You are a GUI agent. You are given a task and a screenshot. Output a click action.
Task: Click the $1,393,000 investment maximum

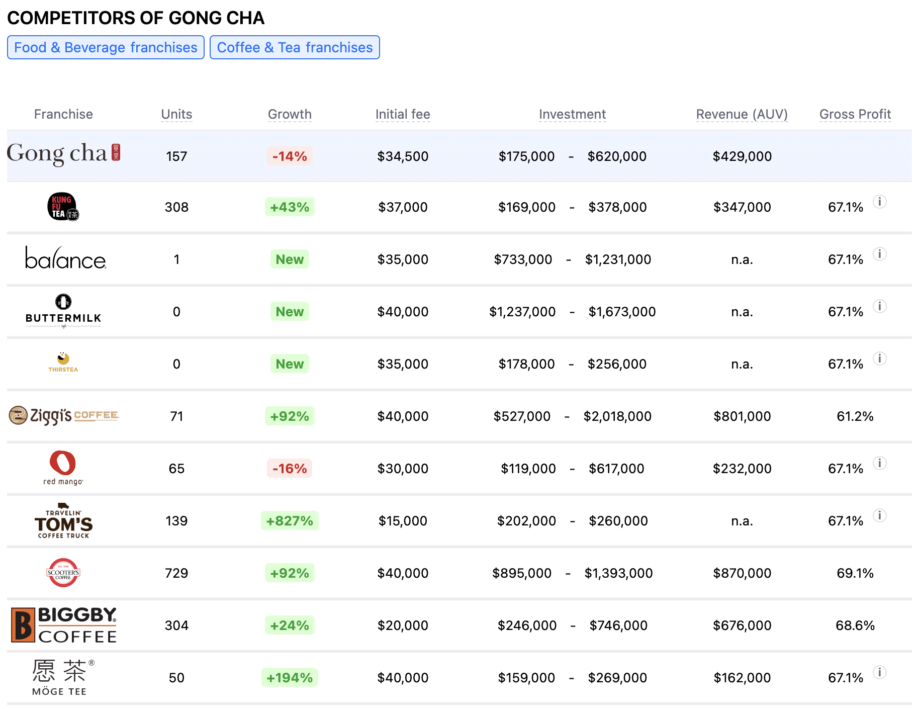(618, 573)
